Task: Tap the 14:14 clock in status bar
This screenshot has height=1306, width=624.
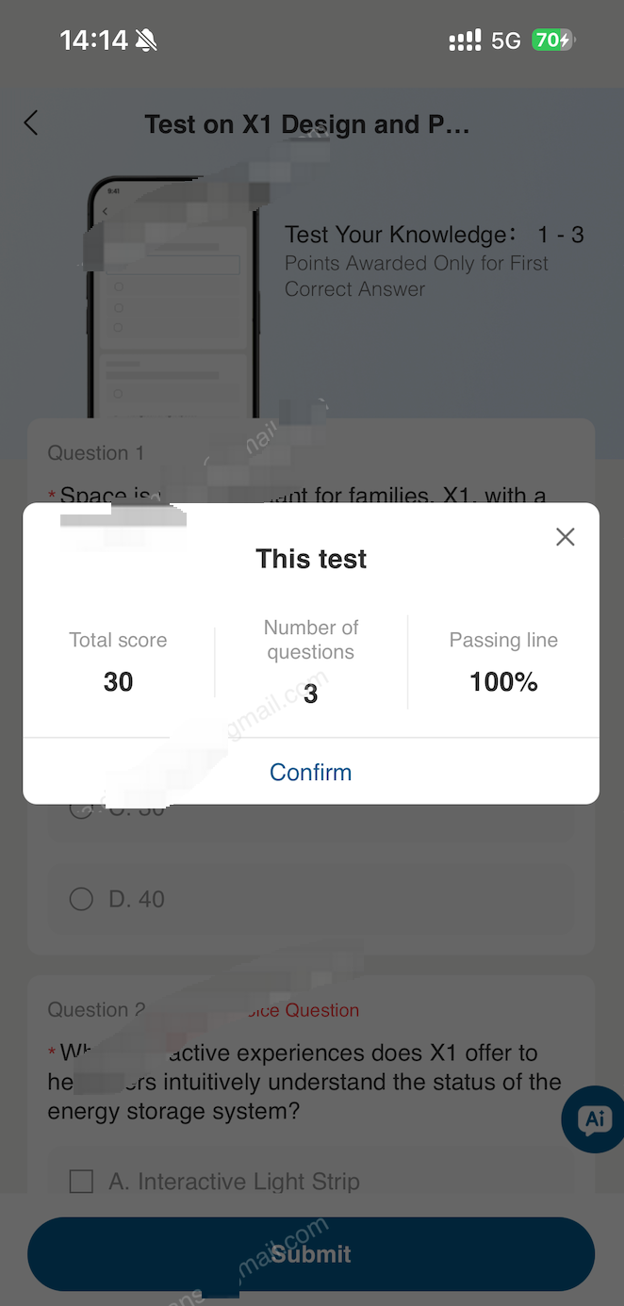Action: click(x=93, y=40)
